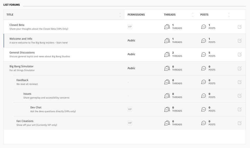
Task: Open Dev Chat edit icon
Action: (239, 109)
